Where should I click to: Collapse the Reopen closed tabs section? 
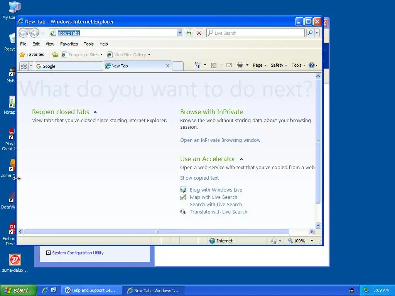[x=95, y=112]
